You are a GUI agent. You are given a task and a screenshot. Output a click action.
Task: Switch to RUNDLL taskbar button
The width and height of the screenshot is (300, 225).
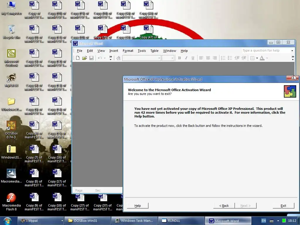(181, 221)
